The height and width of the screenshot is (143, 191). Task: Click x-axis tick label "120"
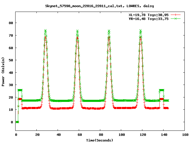click(x=143, y=135)
